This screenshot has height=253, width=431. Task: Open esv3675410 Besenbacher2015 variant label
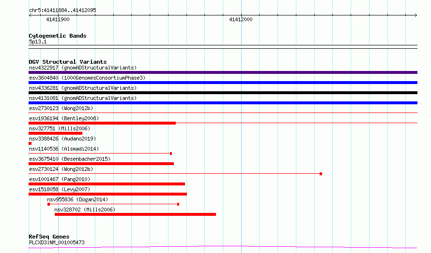tap(70, 159)
